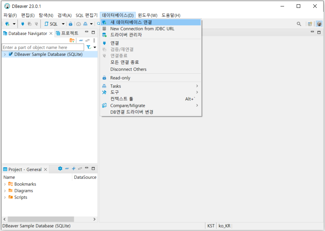
Task: Open the SQL 편집기 menu
Action: (x=86, y=15)
